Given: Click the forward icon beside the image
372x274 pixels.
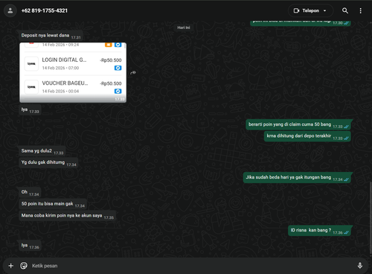Looking at the screenshot, I should 133,73.
